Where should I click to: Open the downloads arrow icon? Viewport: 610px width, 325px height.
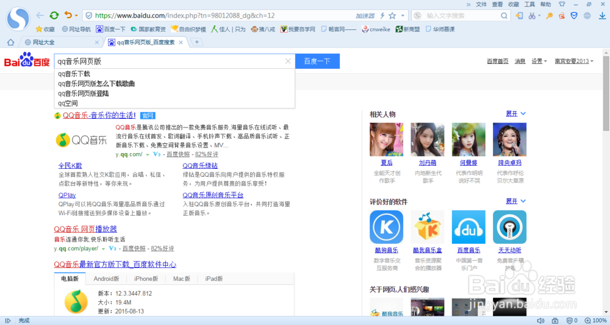(x=602, y=16)
